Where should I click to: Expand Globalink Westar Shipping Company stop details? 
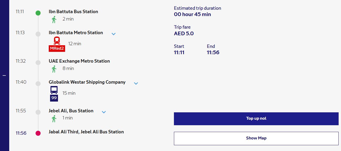(136, 83)
